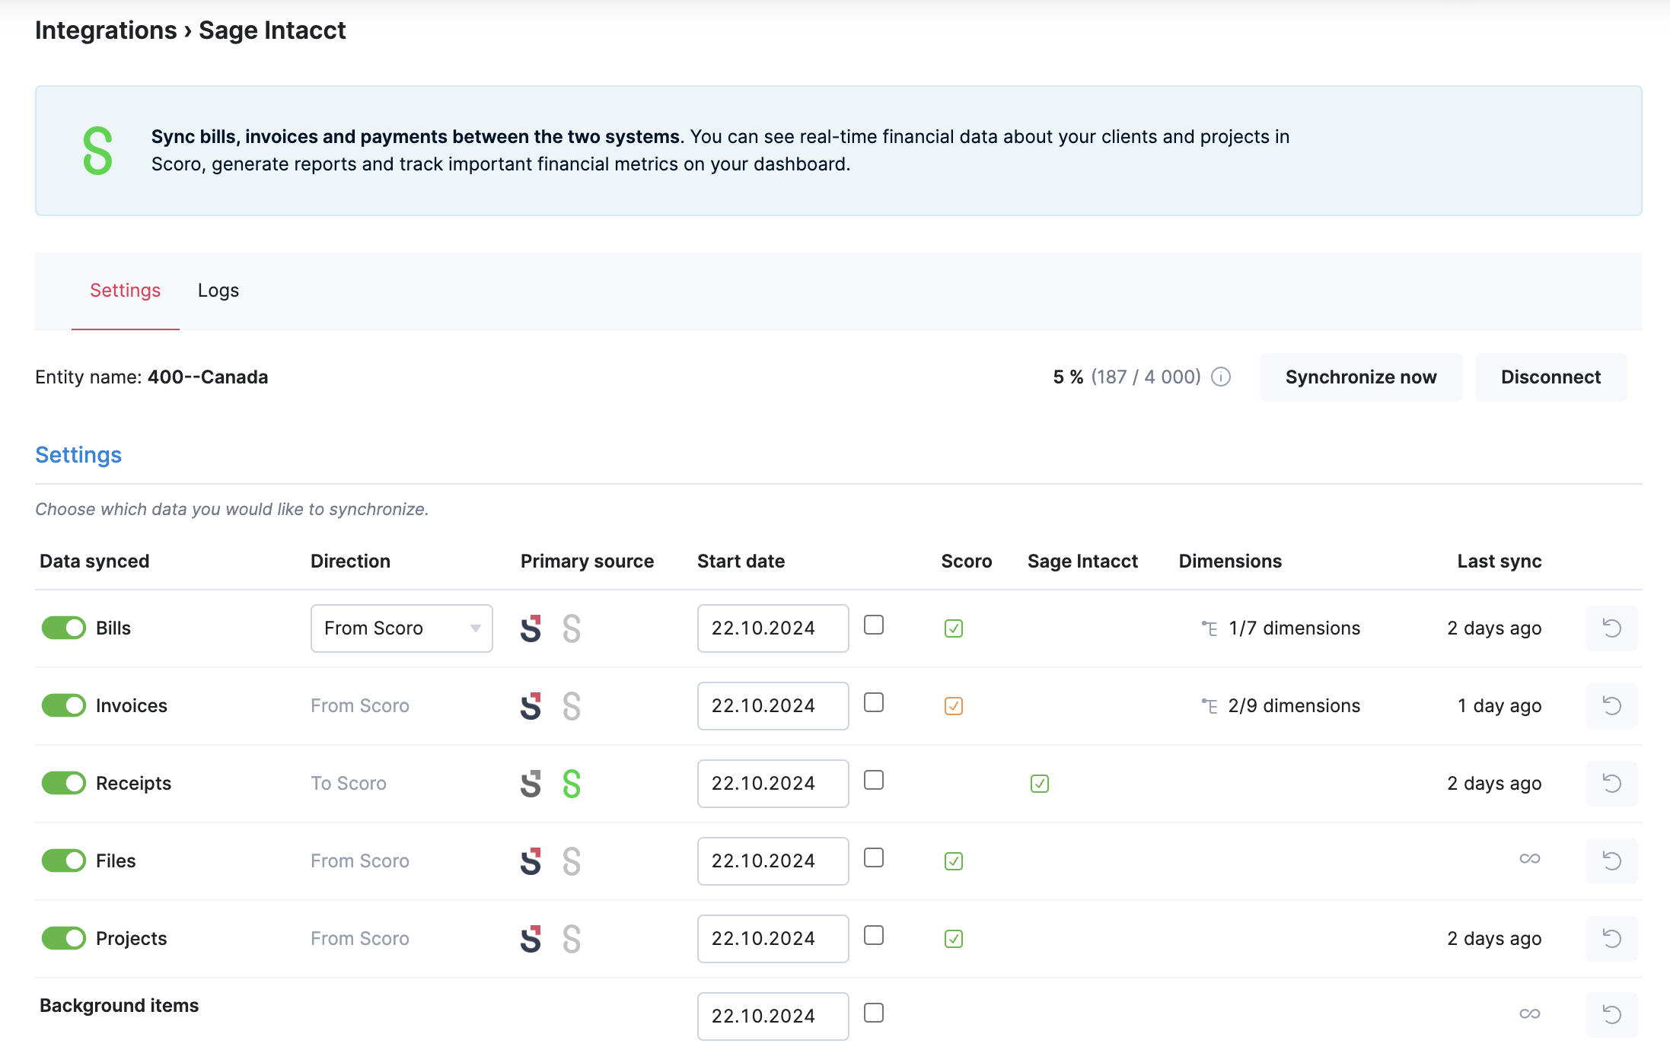This screenshot has width=1670, height=1053.
Task: Click the dimensions tree icon for Bills
Action: (1209, 628)
